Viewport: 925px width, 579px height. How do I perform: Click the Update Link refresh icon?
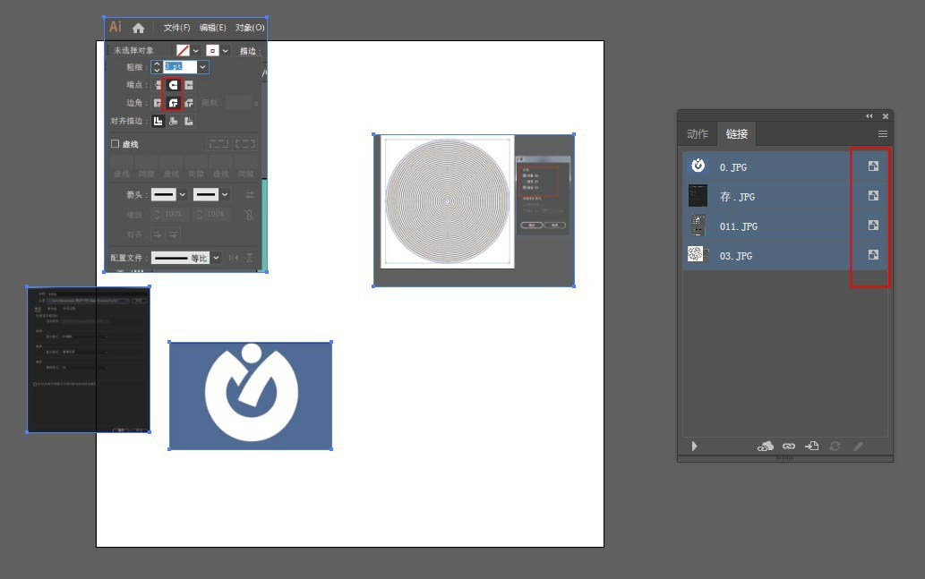click(835, 447)
